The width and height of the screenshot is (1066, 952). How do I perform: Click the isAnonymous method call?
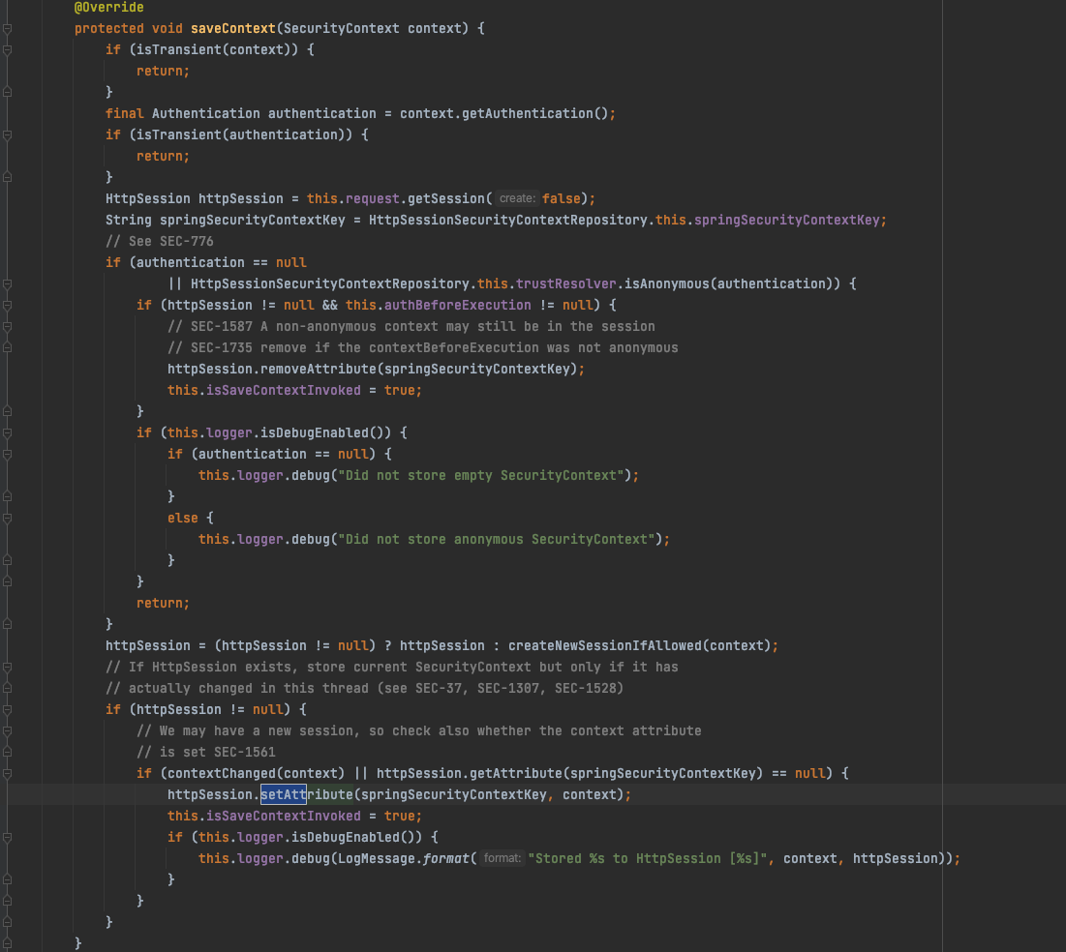pos(667,283)
